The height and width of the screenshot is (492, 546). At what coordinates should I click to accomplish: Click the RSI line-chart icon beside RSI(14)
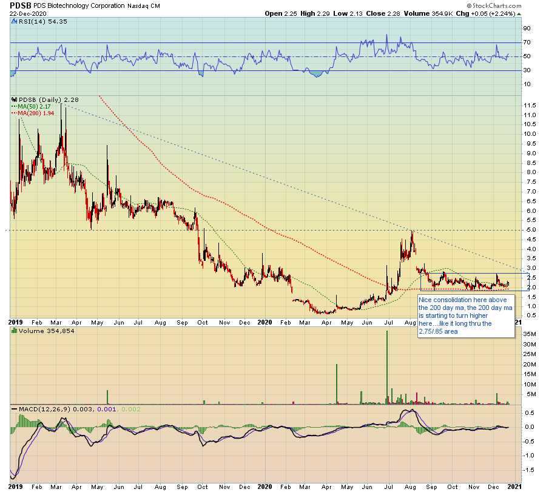[14, 22]
